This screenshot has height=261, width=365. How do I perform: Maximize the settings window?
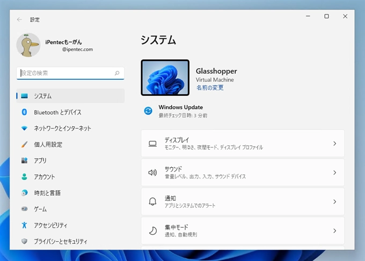pyautogui.click(x=326, y=16)
